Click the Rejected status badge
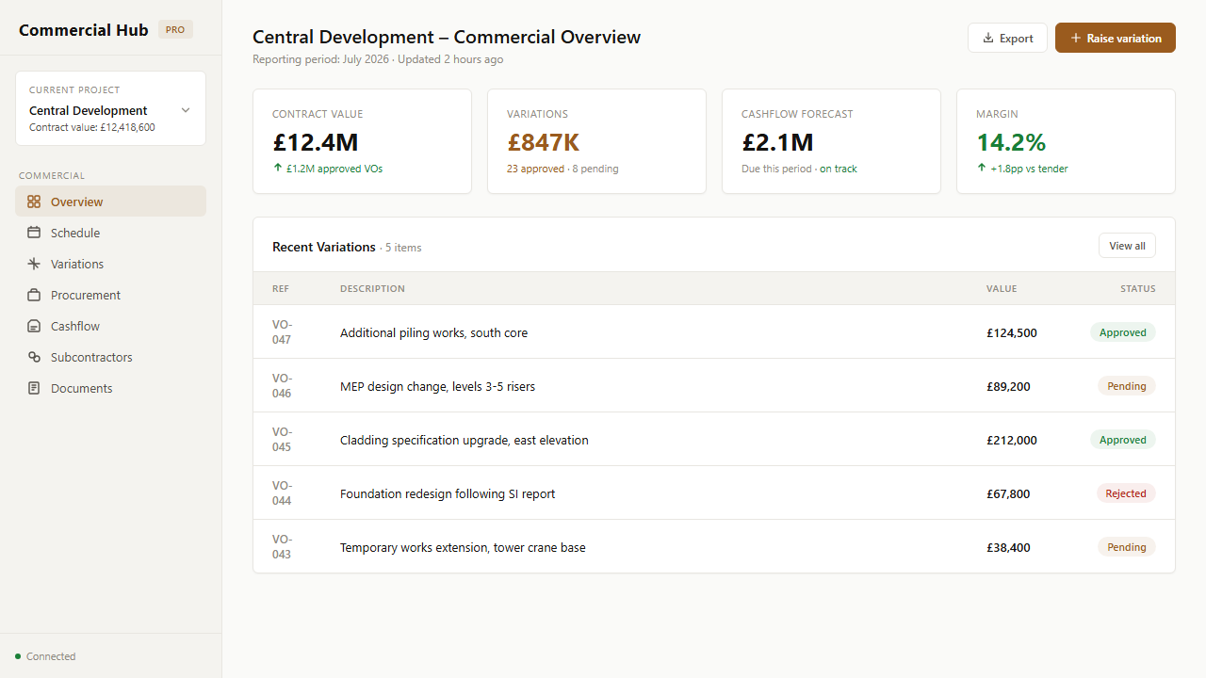 coord(1126,493)
